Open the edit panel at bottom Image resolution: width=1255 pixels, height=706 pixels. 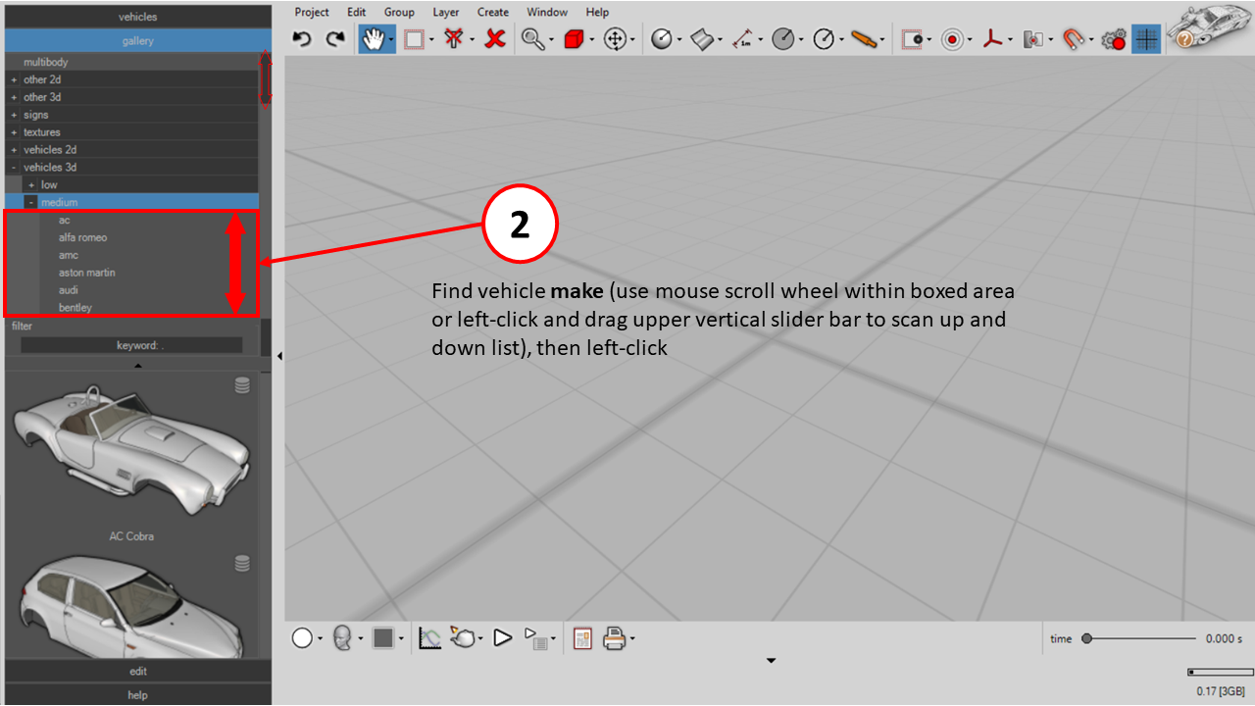138,671
